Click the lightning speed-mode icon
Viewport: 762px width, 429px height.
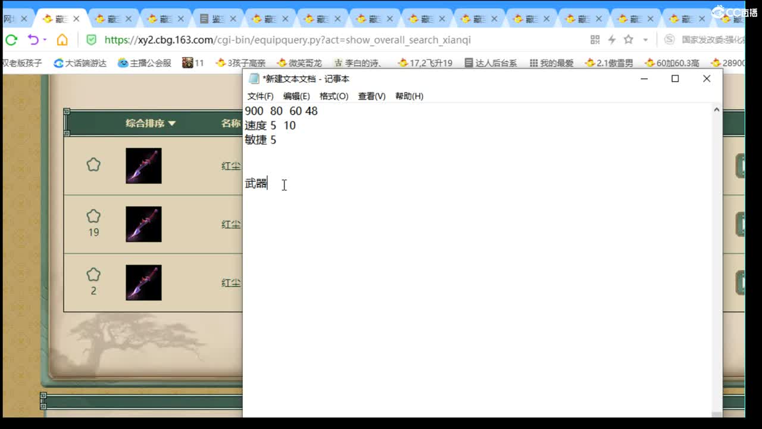[611, 40]
